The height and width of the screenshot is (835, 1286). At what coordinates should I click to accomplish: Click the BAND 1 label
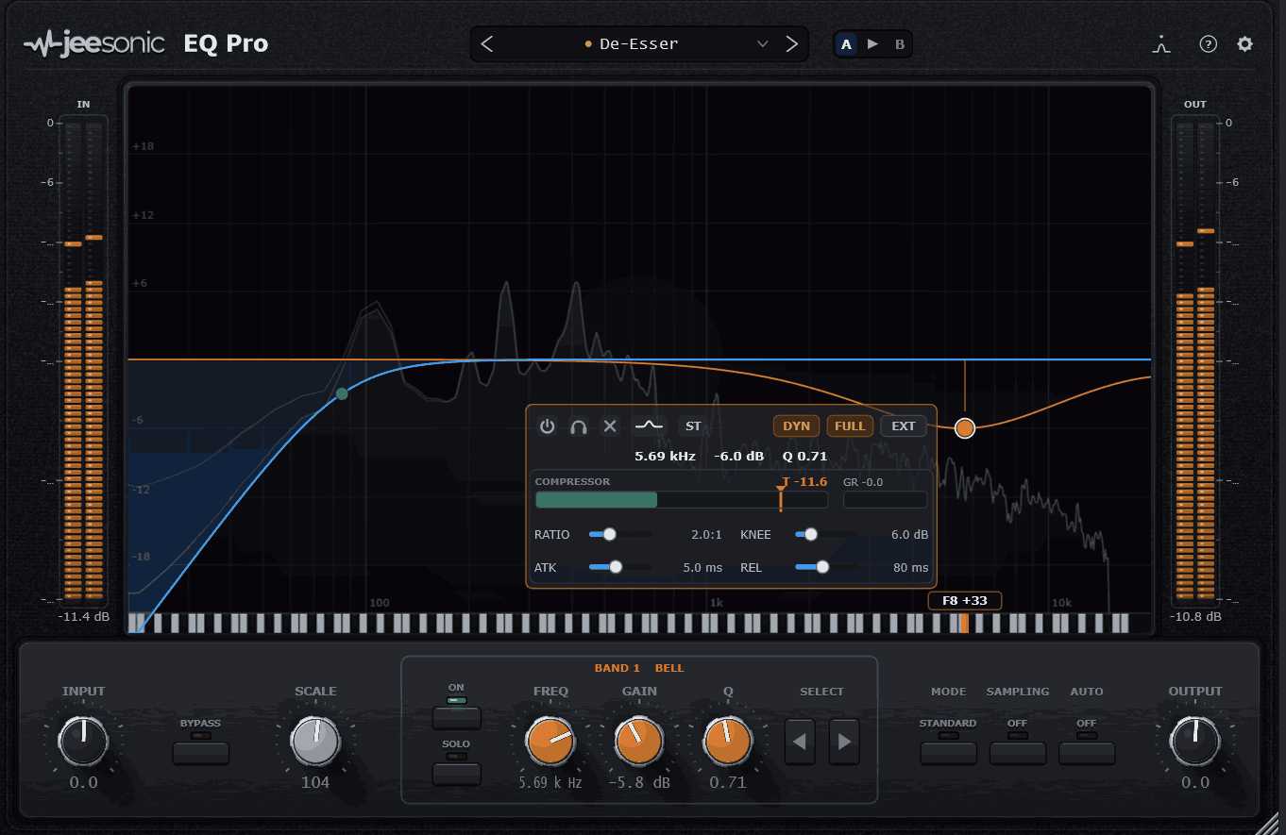coord(618,668)
